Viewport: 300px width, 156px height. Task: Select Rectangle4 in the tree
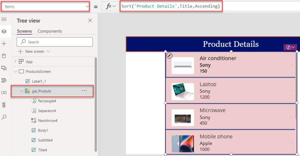[47, 101]
